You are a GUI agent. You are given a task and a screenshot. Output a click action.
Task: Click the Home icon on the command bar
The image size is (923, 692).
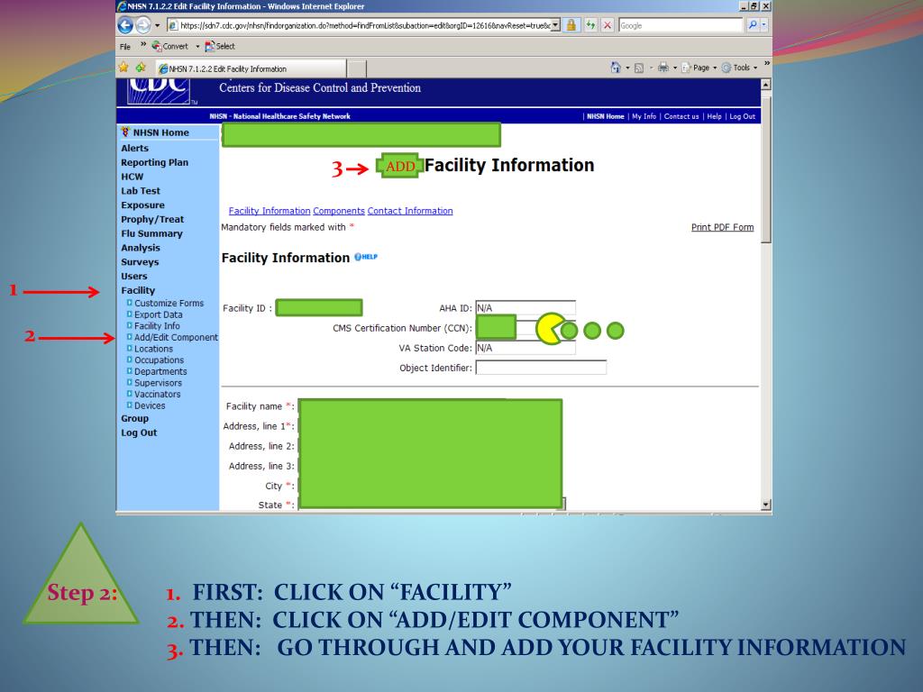point(616,66)
